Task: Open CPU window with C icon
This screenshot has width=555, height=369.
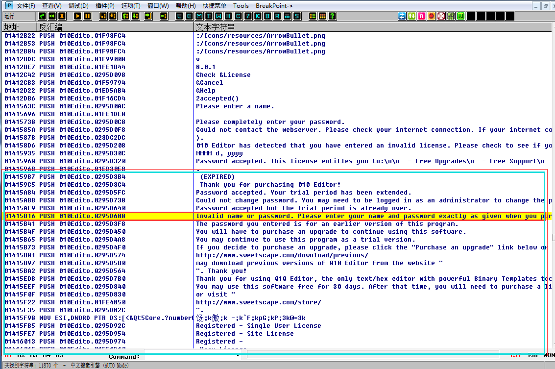Action: 238,16
